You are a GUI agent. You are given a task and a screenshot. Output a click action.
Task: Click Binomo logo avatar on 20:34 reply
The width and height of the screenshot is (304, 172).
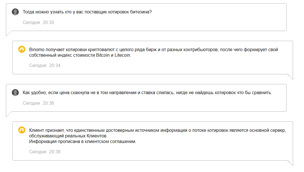(x=22, y=49)
